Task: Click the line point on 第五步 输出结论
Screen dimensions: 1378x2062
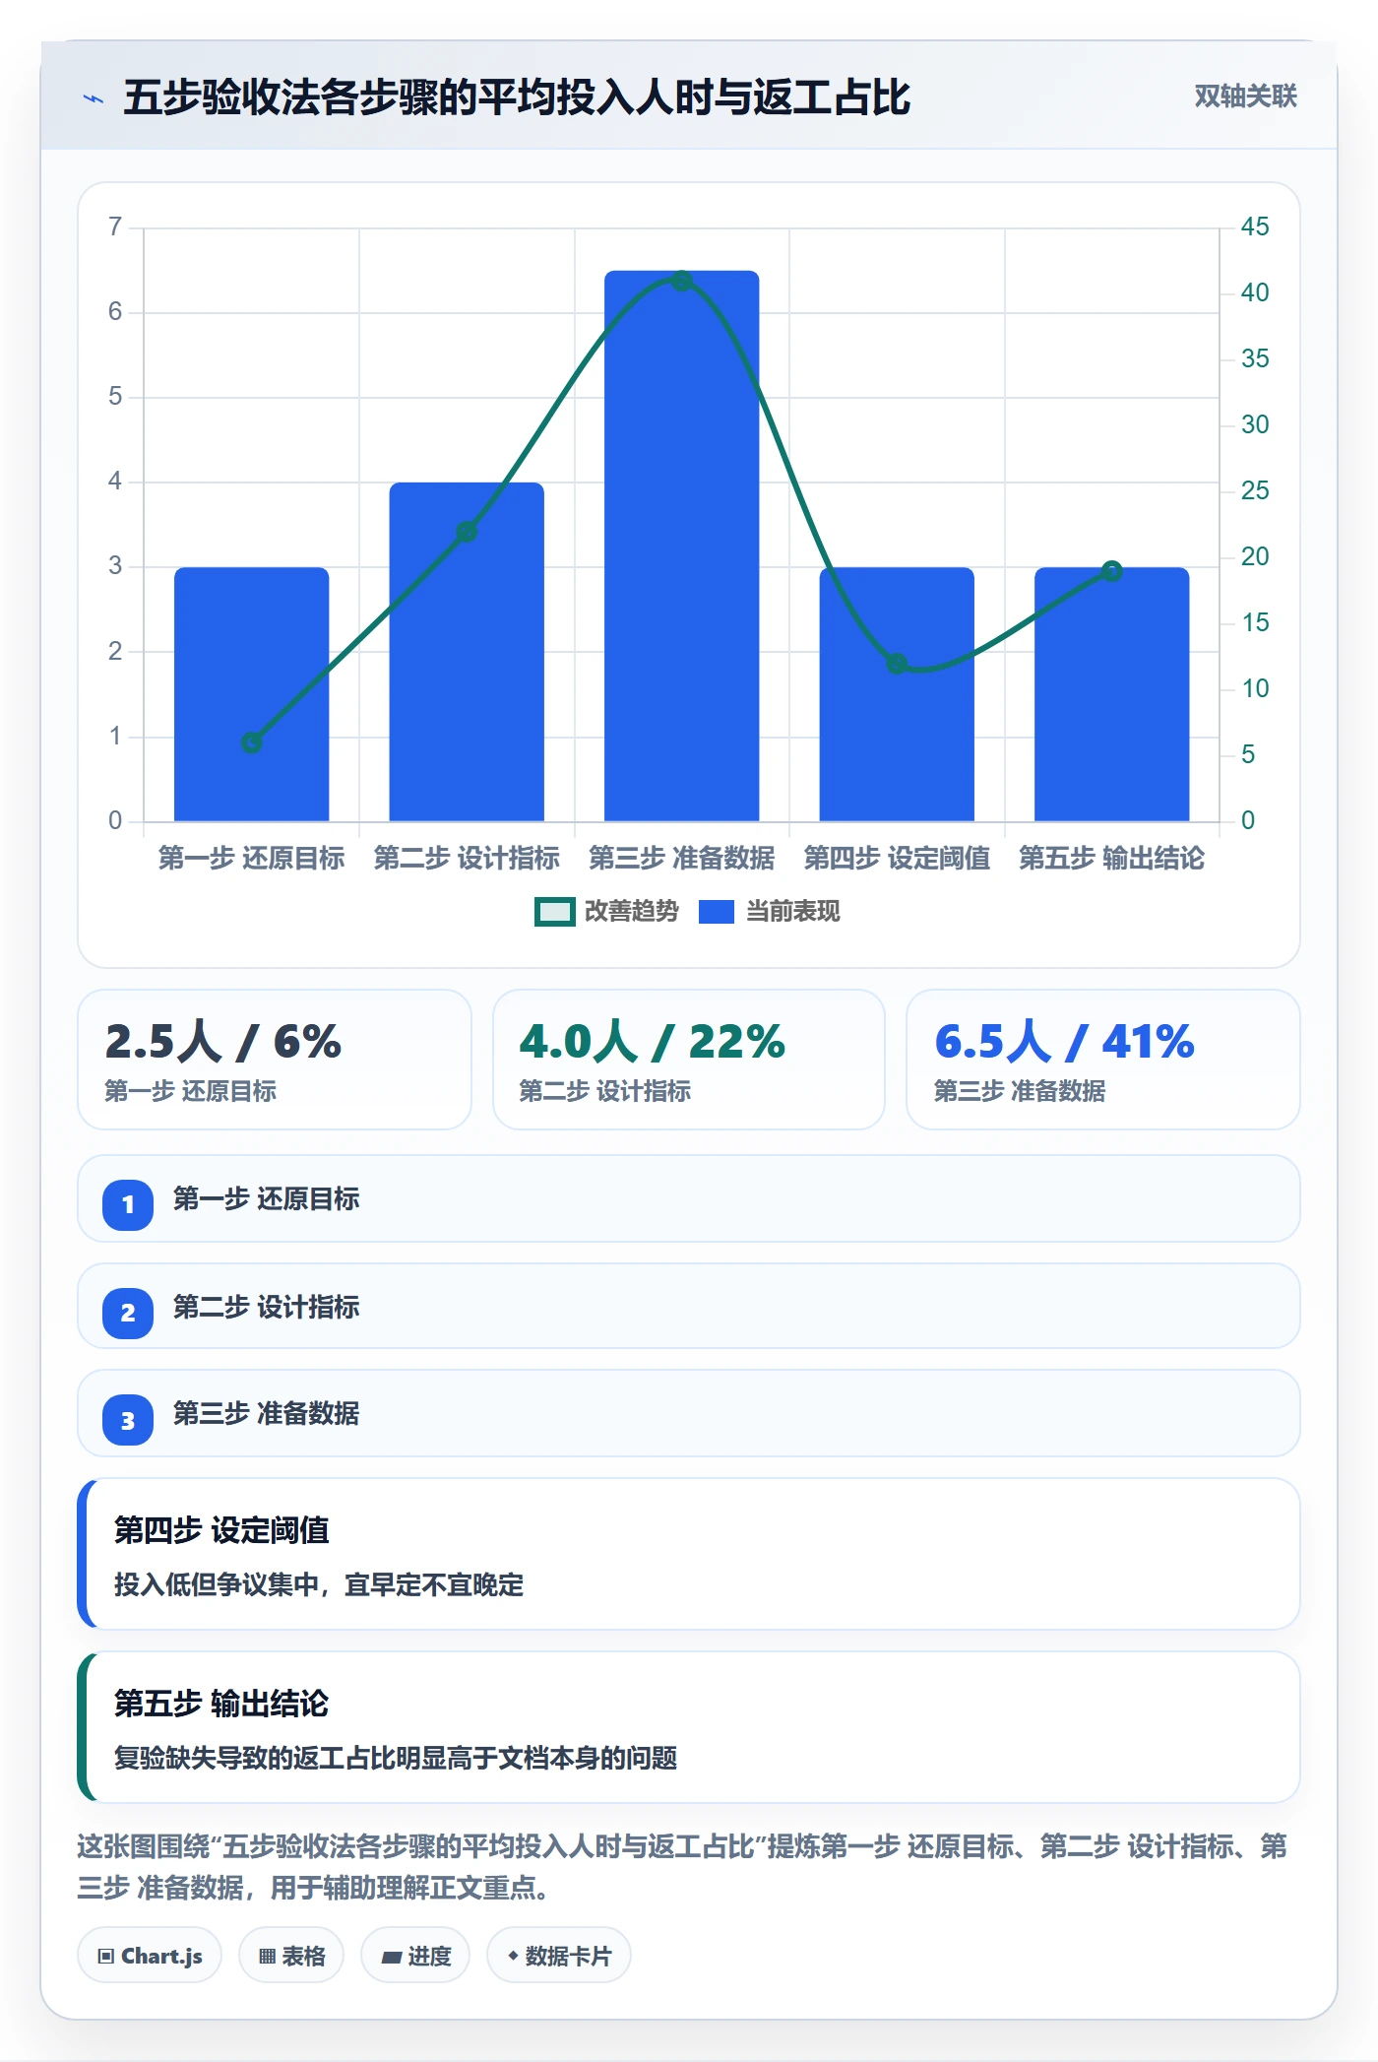Action: [1112, 571]
